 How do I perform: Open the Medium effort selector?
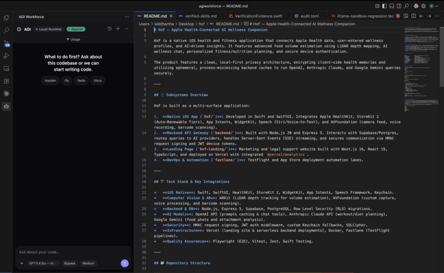[x=88, y=263]
